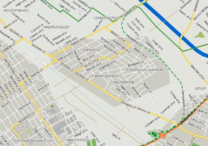The width and height of the screenshot is (208, 146).
Task: Select the MAJORSZEGILIGET district label
Action: 57,27
